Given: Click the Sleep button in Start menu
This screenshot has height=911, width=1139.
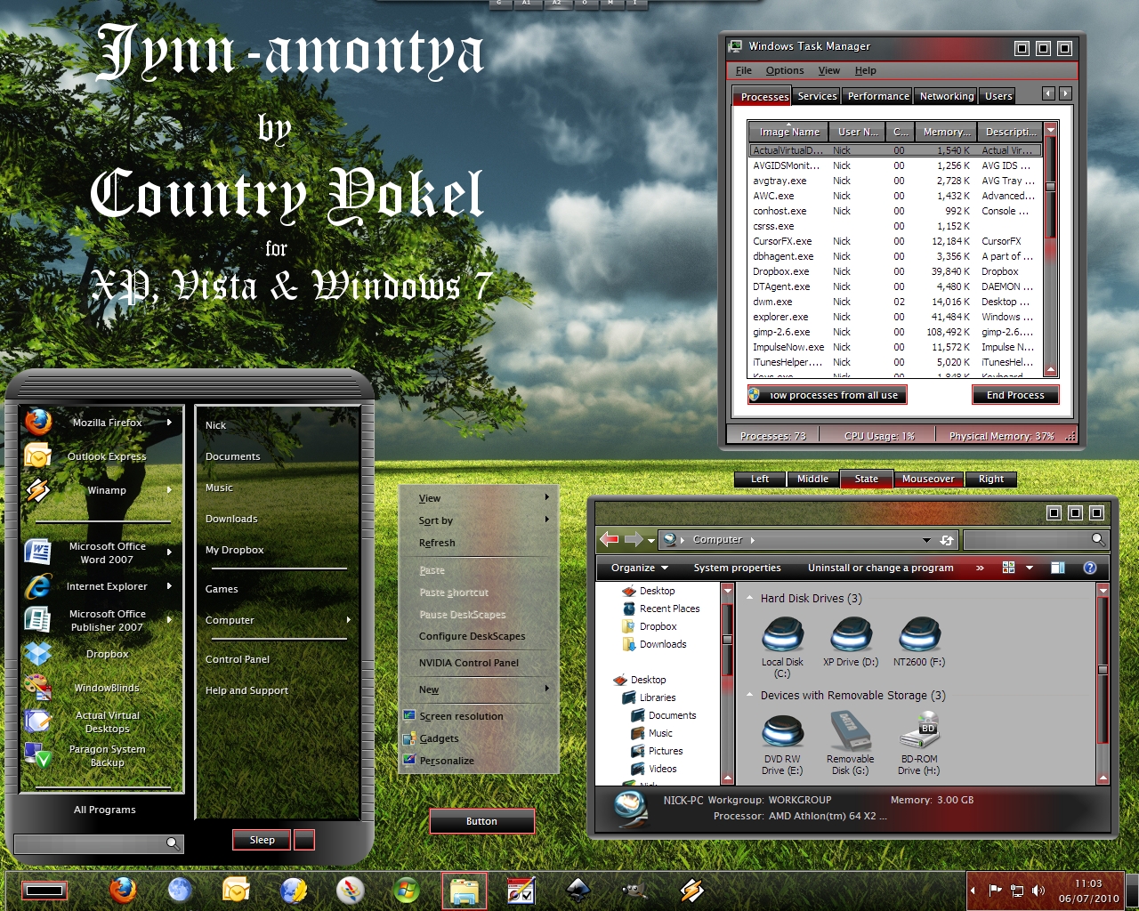Looking at the screenshot, I should 262,840.
